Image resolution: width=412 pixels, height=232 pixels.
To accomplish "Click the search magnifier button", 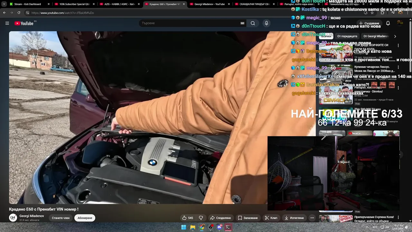I will point(253,23).
